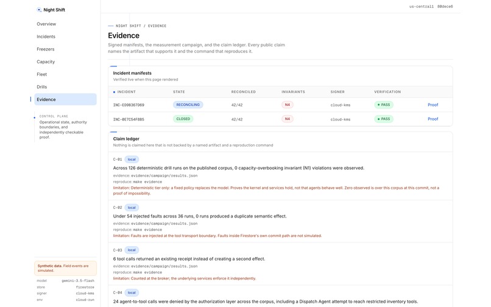Image resolution: width=491 pixels, height=307 pixels.
Task: Click the CONTROL PLANE sidebar label
Action: pos(54,116)
